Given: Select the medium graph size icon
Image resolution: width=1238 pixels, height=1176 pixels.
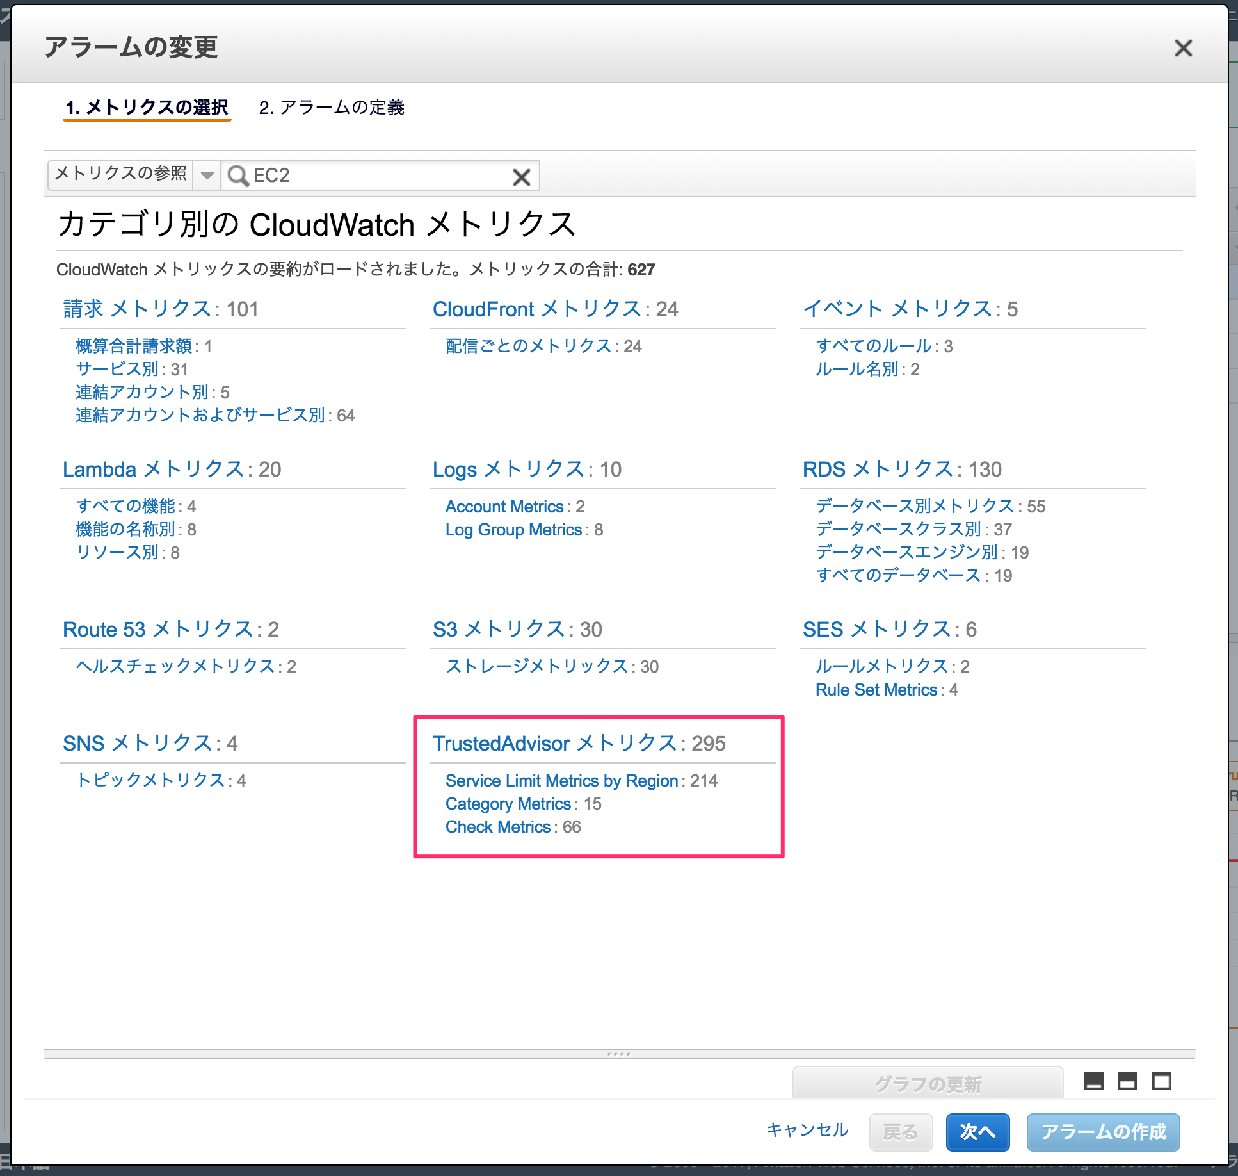Looking at the screenshot, I should (x=1127, y=1082).
